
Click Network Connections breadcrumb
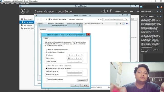tap(76, 19)
